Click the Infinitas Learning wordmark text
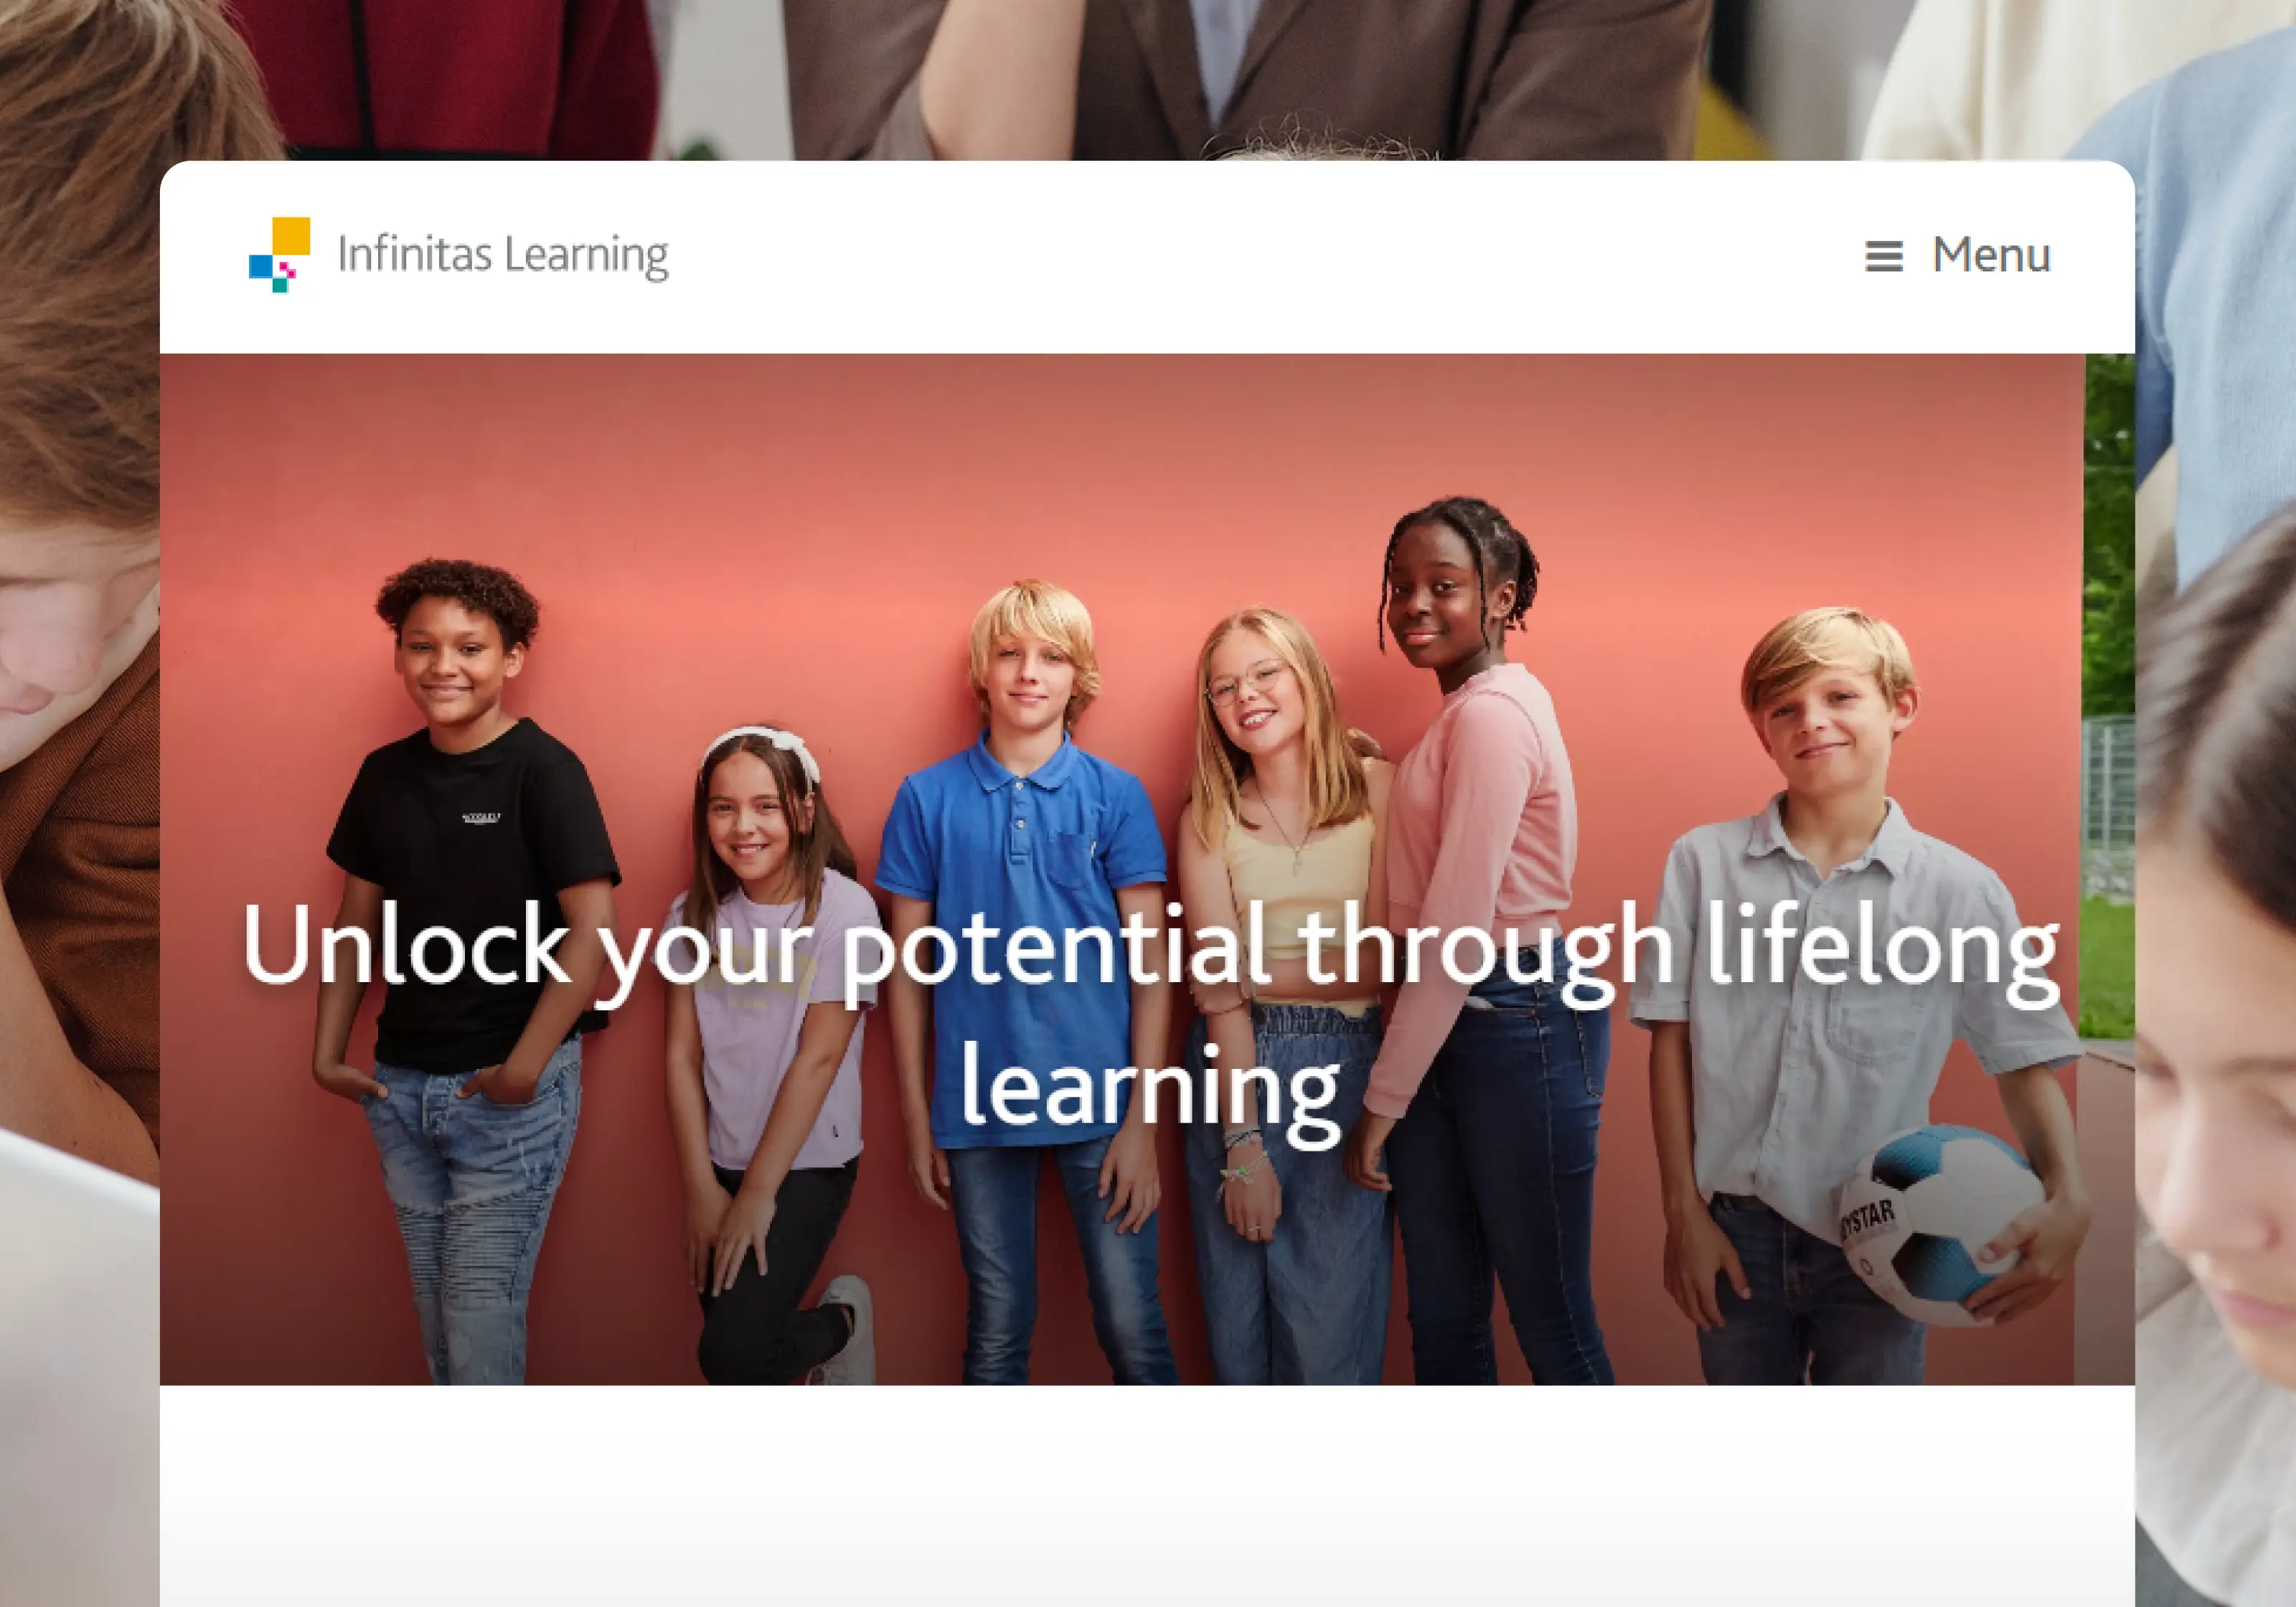This screenshot has height=1607, width=2296. (x=503, y=256)
